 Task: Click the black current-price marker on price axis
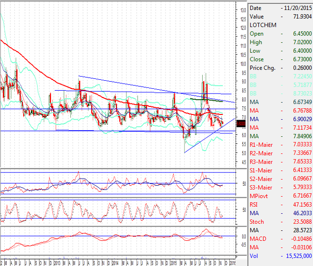pyautogui.click(x=241, y=124)
